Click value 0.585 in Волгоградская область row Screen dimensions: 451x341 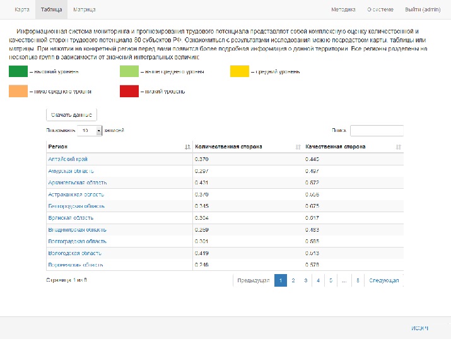312,241
